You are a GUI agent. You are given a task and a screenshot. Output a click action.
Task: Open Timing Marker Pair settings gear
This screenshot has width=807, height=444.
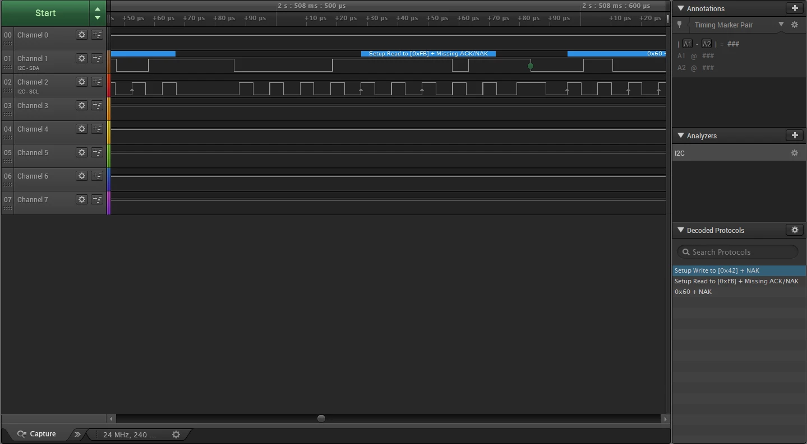pos(795,25)
